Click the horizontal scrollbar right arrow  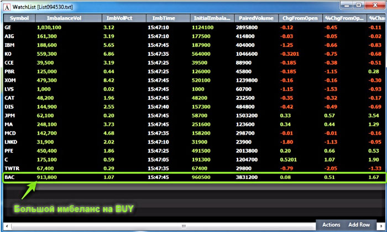point(381,226)
